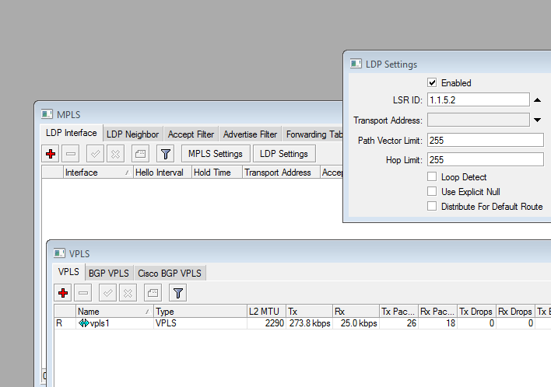Click the 25.0 kbps Rx value
The height and width of the screenshot is (387, 551).
pos(359,323)
